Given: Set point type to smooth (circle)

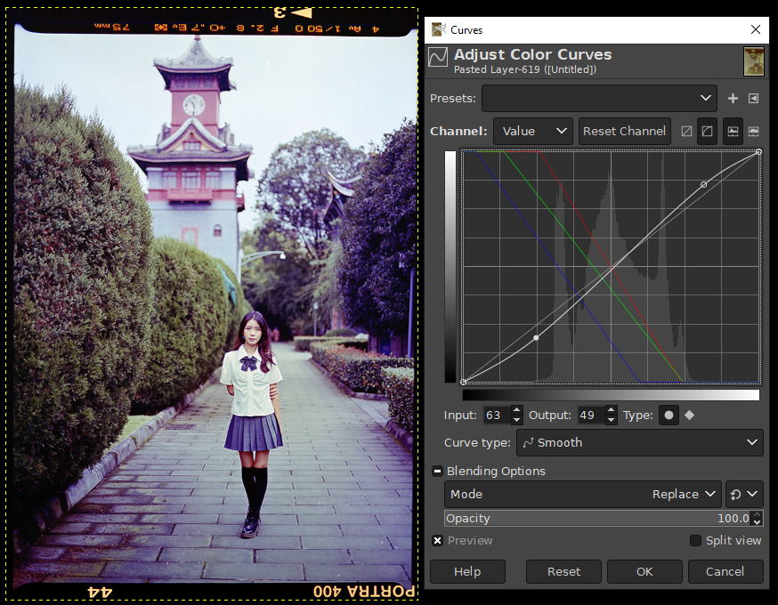Looking at the screenshot, I should click(x=669, y=415).
